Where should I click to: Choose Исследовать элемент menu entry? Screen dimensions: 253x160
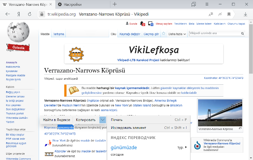149,128
